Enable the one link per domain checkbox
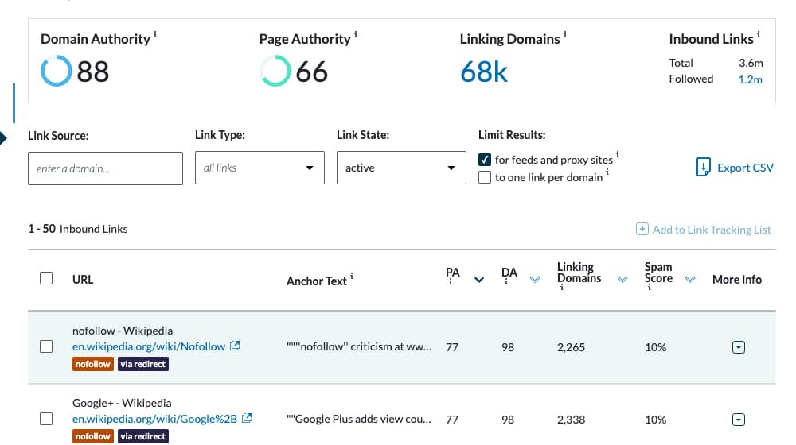The height and width of the screenshot is (445, 796). [485, 177]
